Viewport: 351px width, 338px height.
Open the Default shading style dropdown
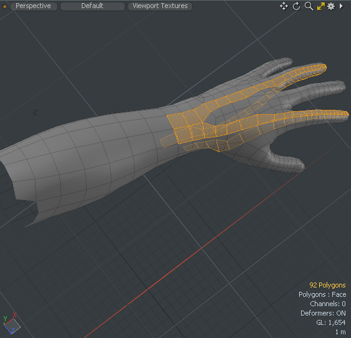coord(92,6)
